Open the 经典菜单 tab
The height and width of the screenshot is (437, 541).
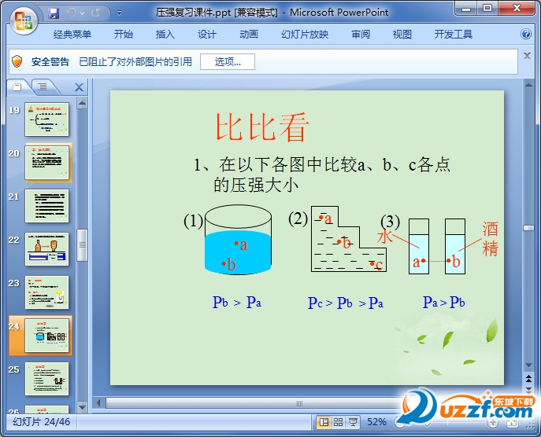tap(72, 34)
